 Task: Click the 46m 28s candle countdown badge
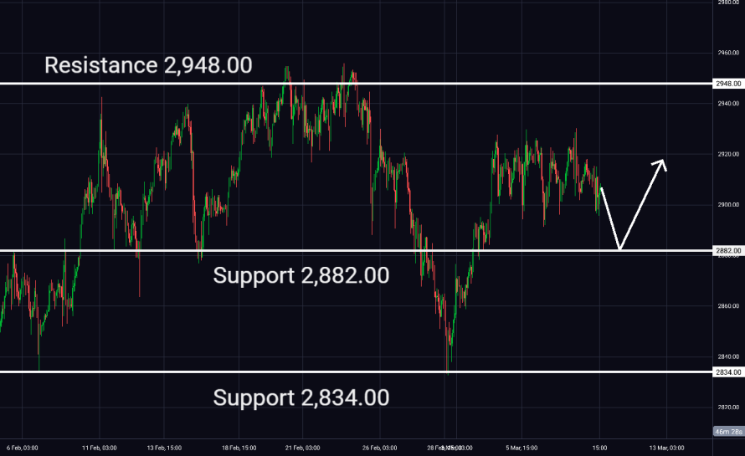pos(727,432)
